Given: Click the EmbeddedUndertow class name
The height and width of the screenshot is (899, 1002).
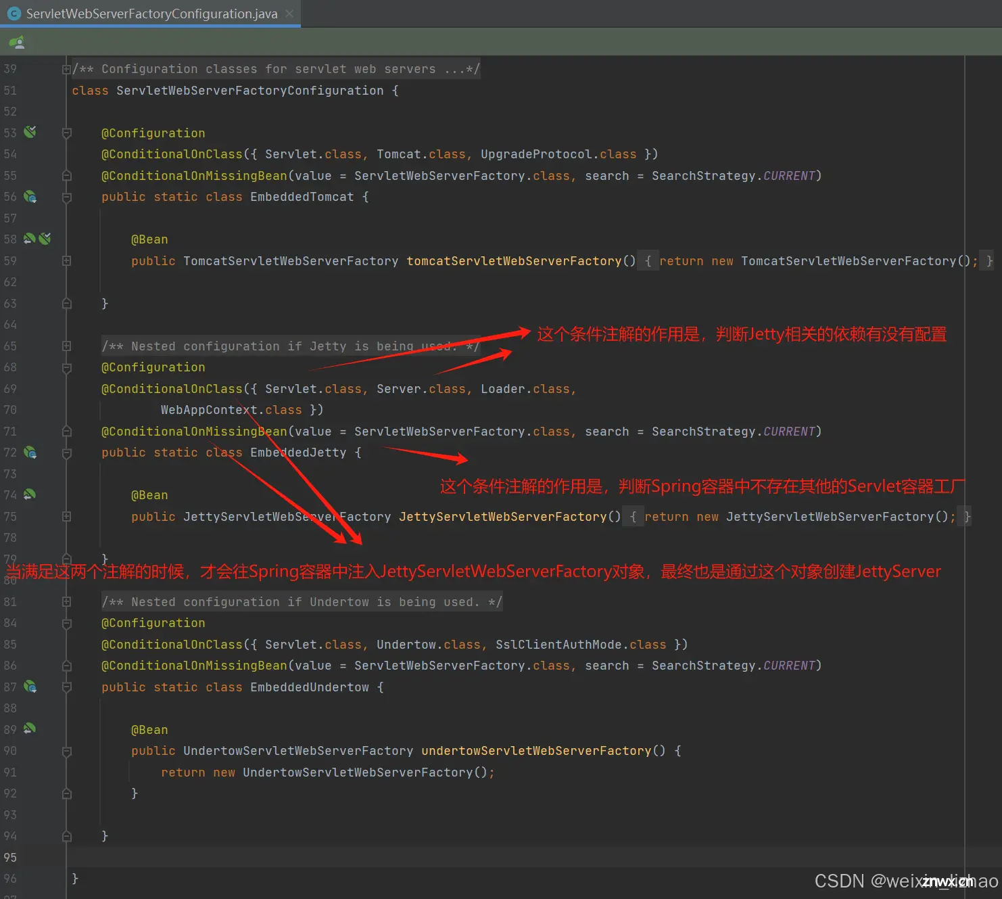Looking at the screenshot, I should click(309, 687).
